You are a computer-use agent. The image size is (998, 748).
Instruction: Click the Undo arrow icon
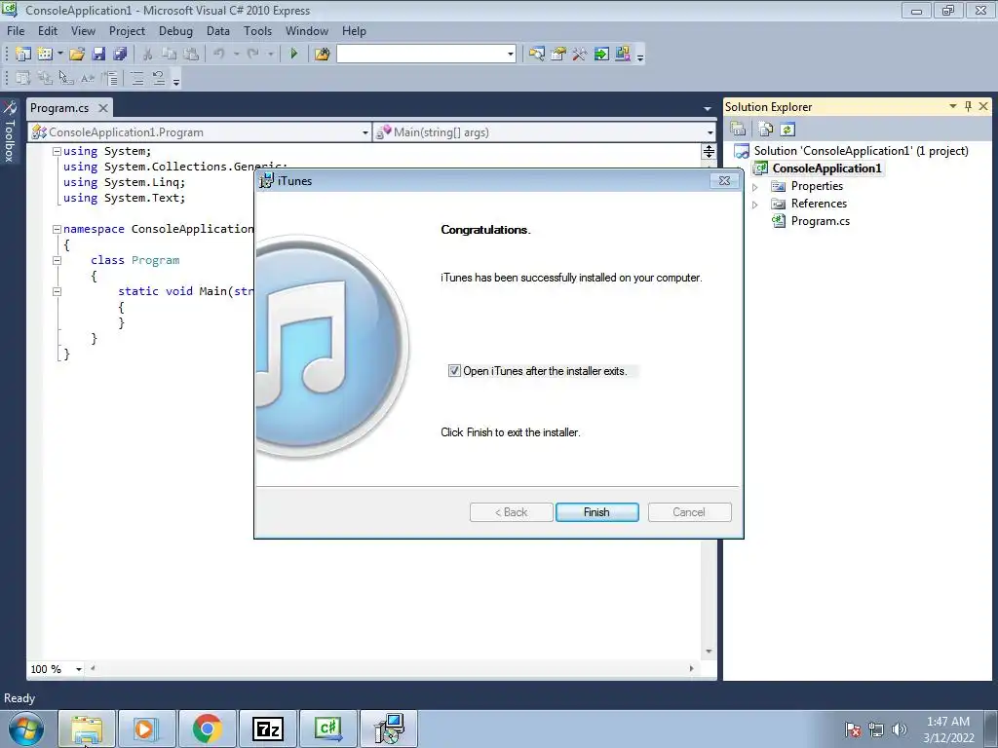[x=219, y=55]
